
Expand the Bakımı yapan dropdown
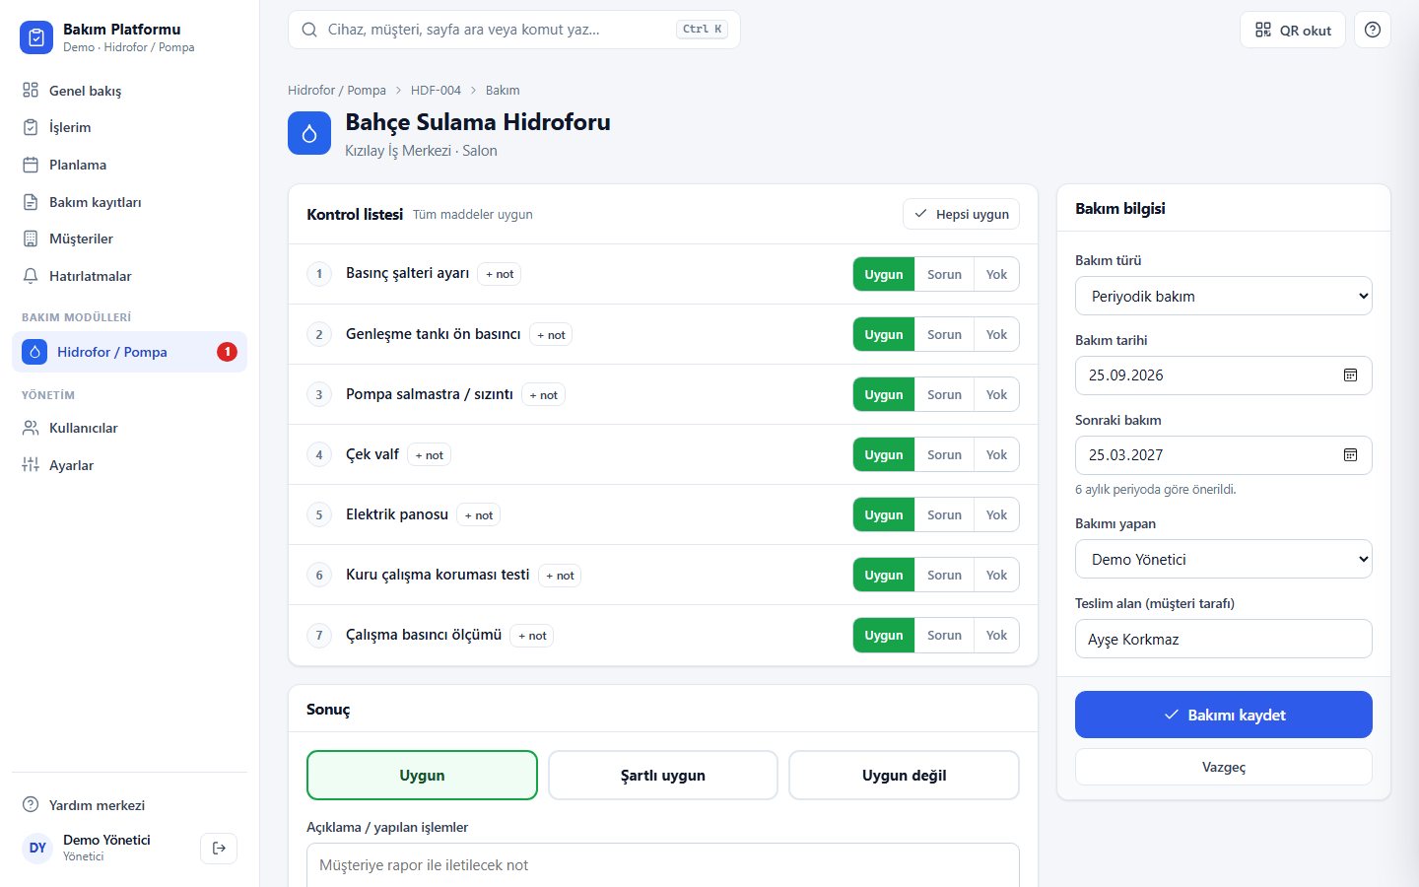pyautogui.click(x=1224, y=559)
